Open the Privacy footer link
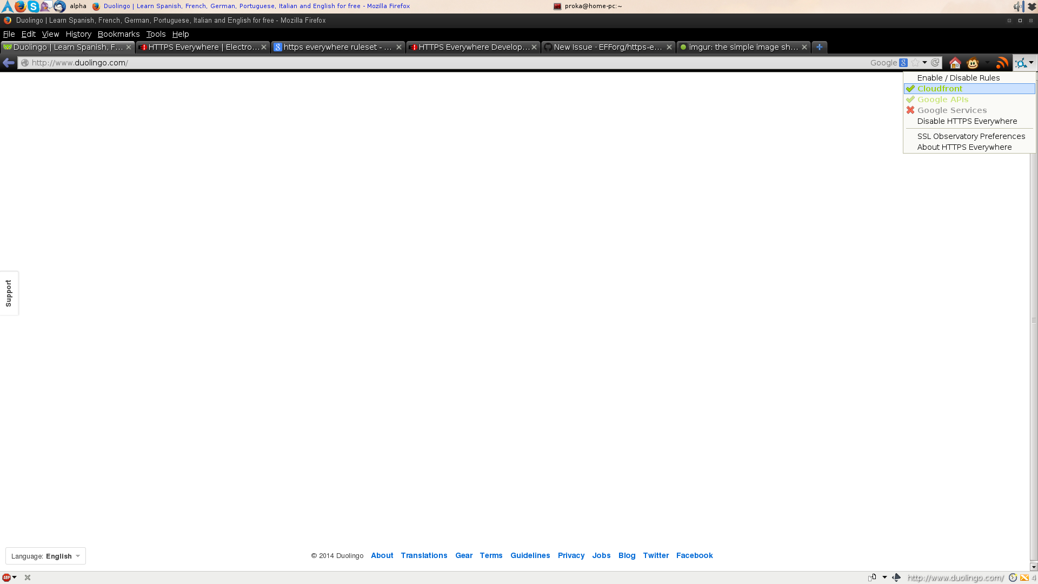Image resolution: width=1038 pixels, height=584 pixels. (571, 555)
